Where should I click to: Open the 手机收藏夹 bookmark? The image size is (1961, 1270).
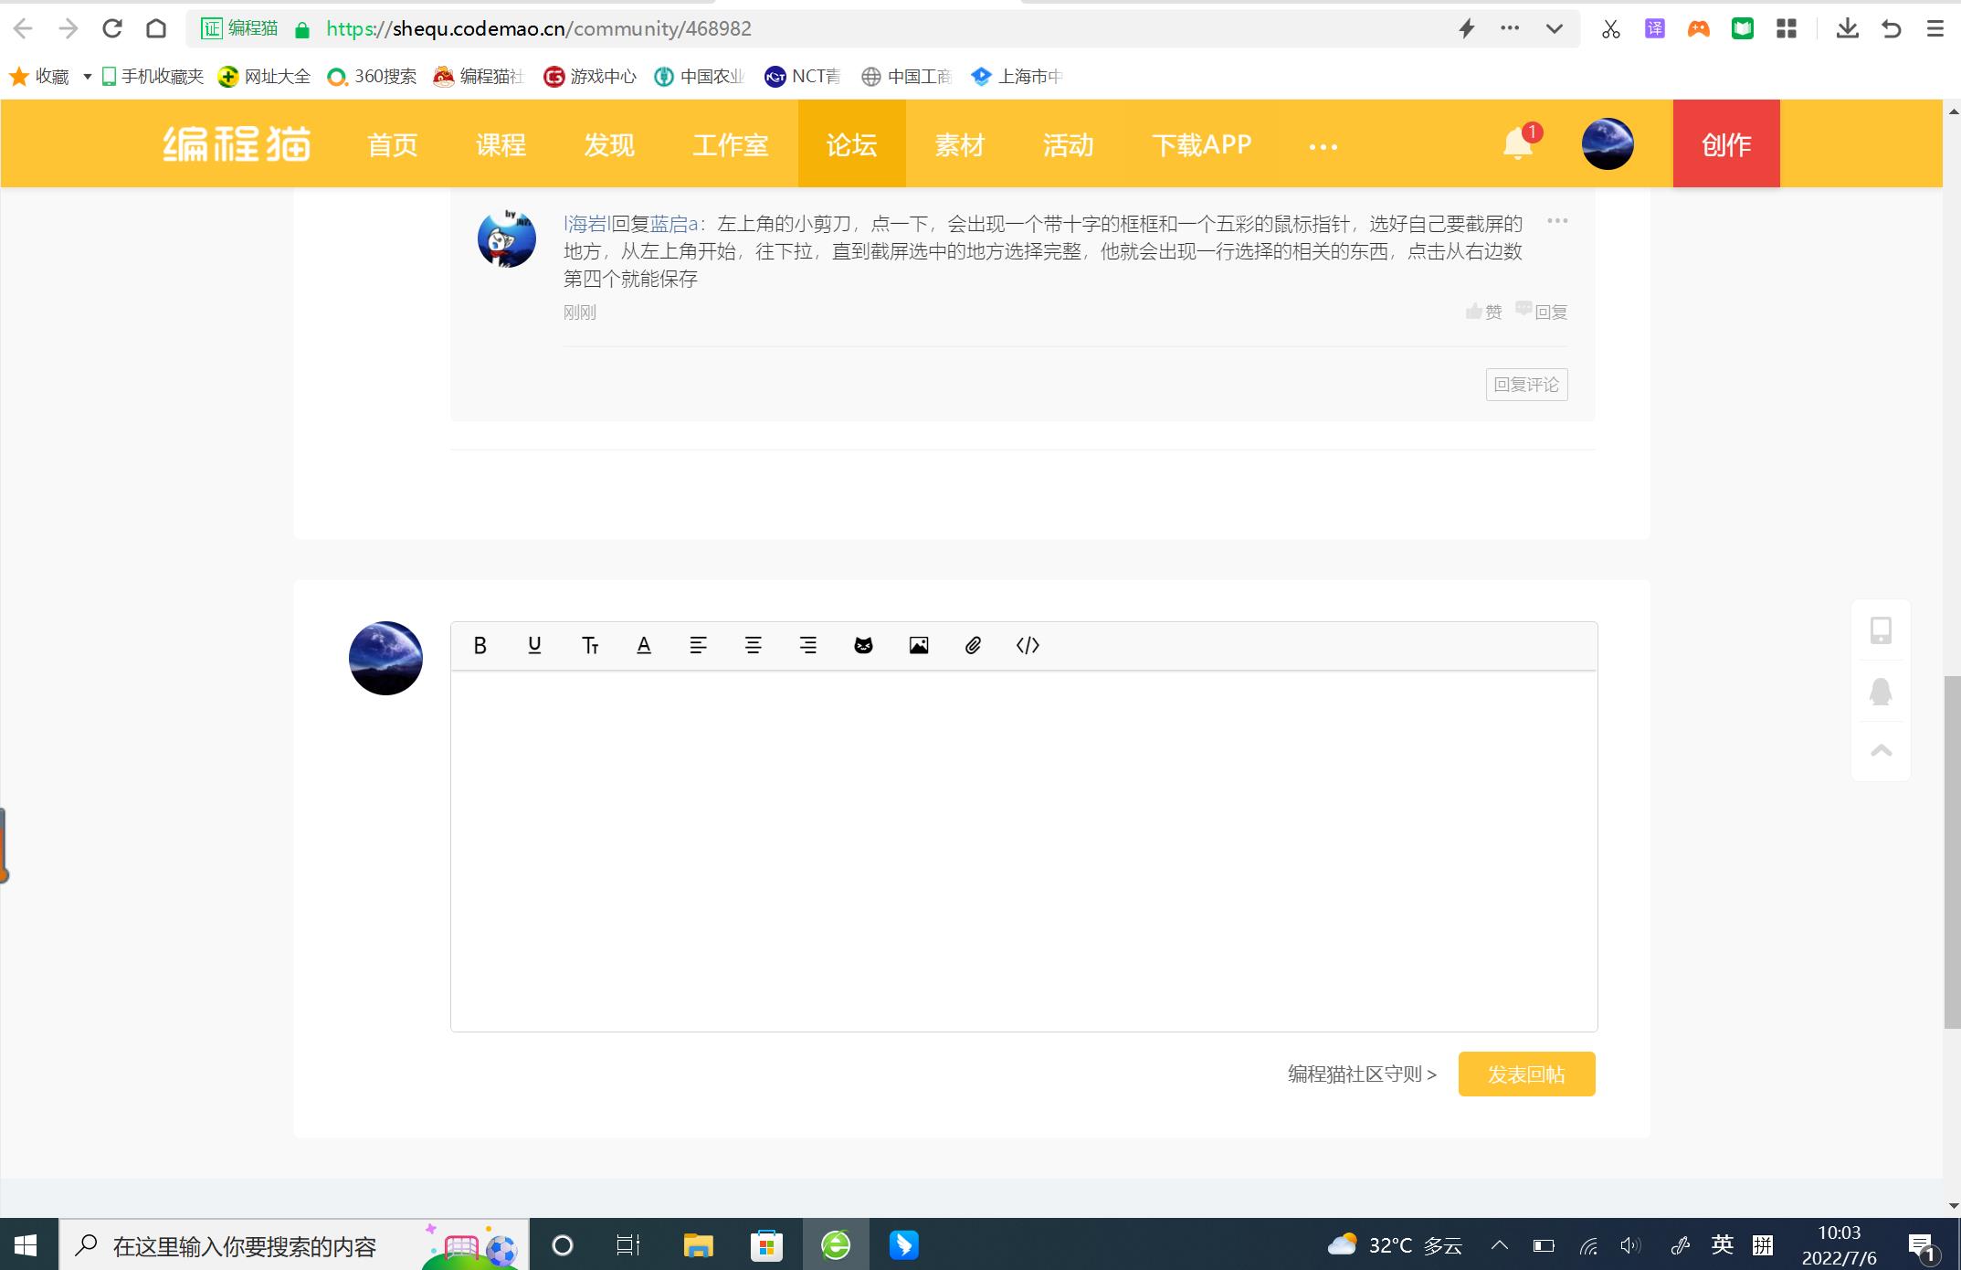153,77
